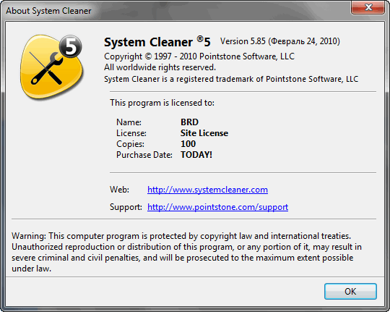Close the About System Cleaner dialog
This screenshot has height=312, width=390.
click(368, 7)
